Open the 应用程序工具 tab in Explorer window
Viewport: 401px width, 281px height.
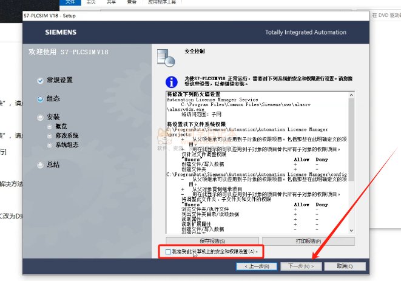tap(162, 2)
